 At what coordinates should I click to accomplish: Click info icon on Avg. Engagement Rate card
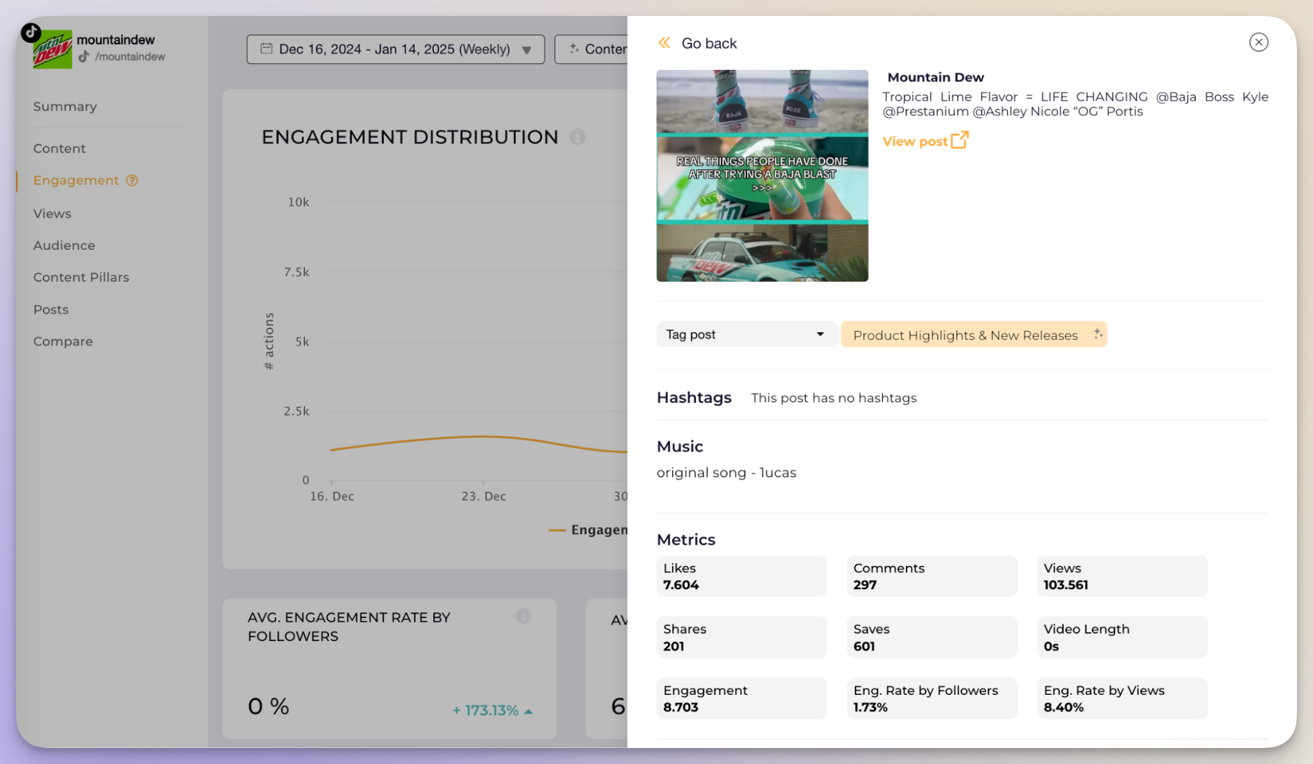pos(524,616)
